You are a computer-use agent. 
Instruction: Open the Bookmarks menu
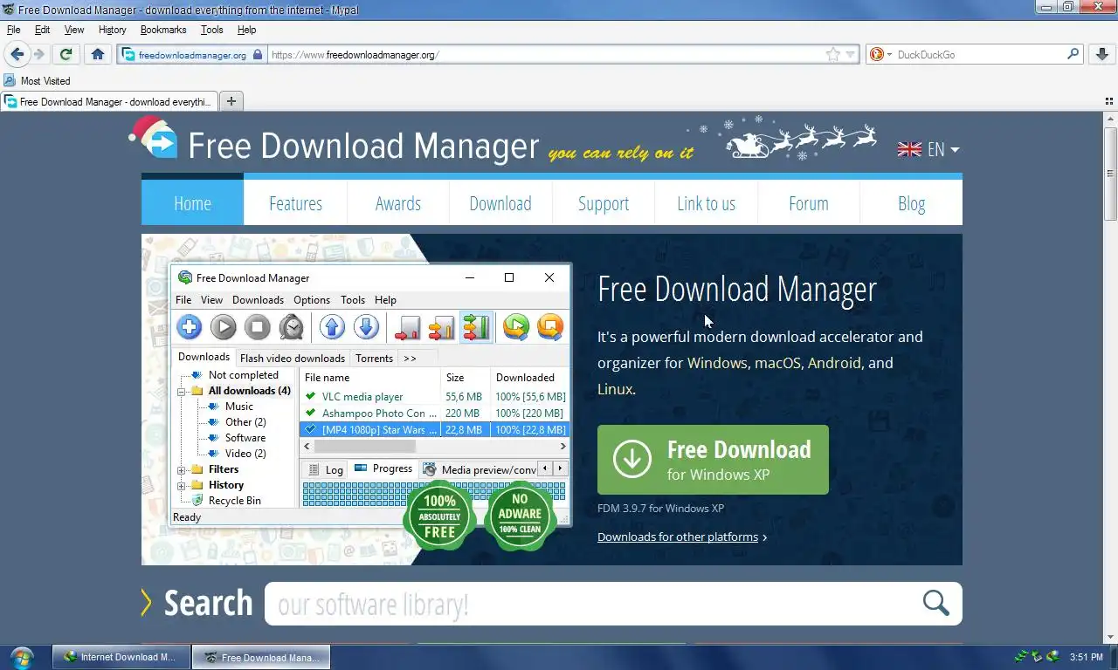click(163, 30)
